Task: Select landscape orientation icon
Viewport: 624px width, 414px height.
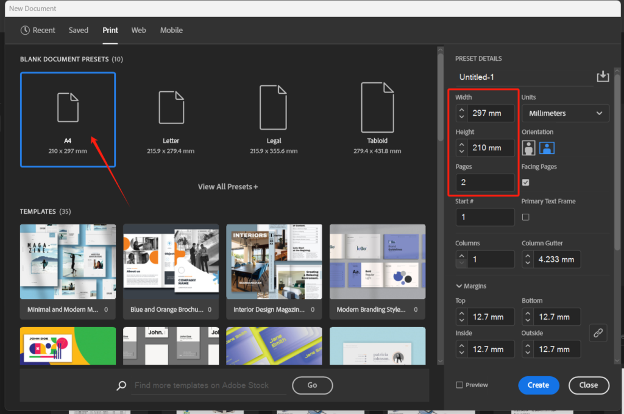Action: (x=547, y=148)
